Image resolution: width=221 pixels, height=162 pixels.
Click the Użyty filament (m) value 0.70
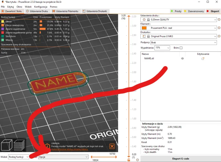coord(170,134)
